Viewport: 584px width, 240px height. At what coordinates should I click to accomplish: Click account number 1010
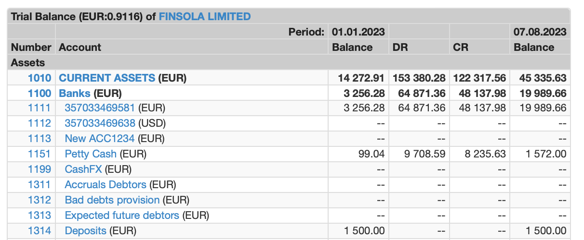40,78
